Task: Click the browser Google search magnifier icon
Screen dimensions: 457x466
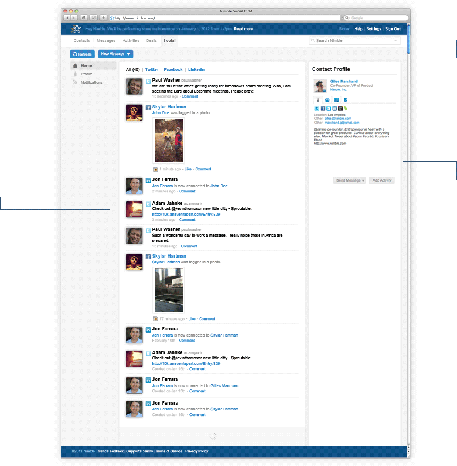Action: (347, 18)
